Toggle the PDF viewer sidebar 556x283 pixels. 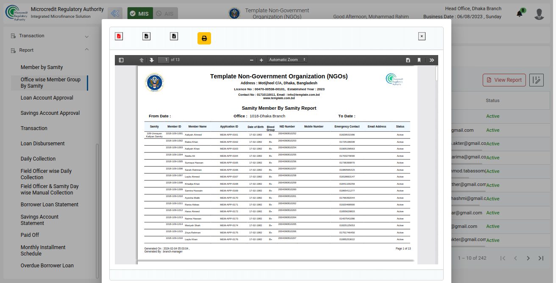[x=121, y=60]
